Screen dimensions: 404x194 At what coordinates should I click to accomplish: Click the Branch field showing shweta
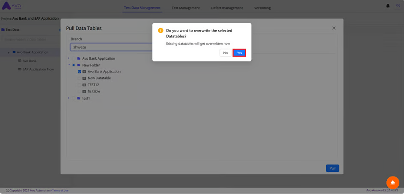tap(111, 47)
